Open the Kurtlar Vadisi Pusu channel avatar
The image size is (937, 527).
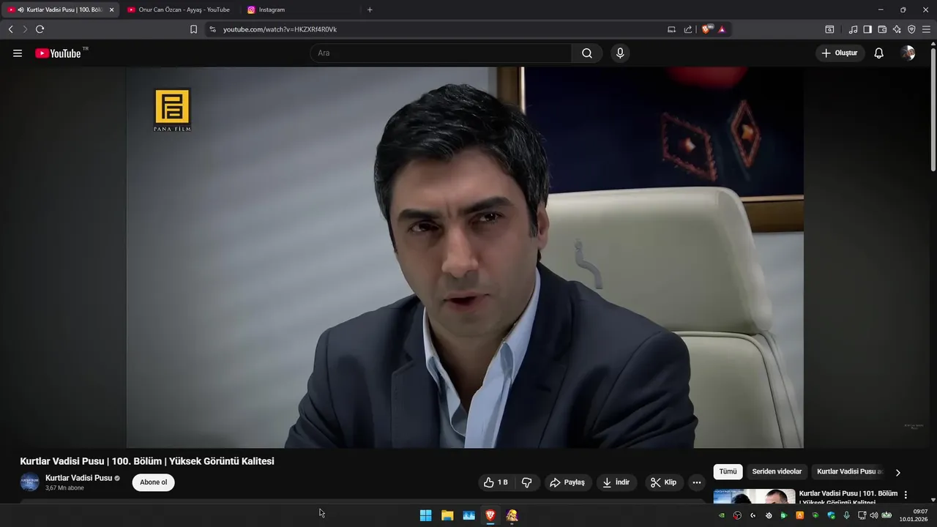point(29,482)
